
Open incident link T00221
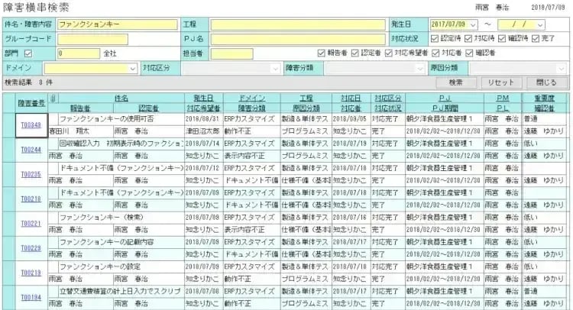pyautogui.click(x=31, y=224)
